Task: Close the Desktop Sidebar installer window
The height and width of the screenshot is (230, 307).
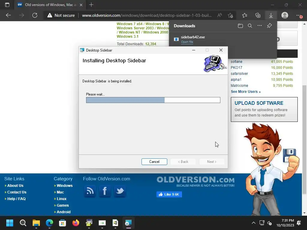Action: (221, 50)
